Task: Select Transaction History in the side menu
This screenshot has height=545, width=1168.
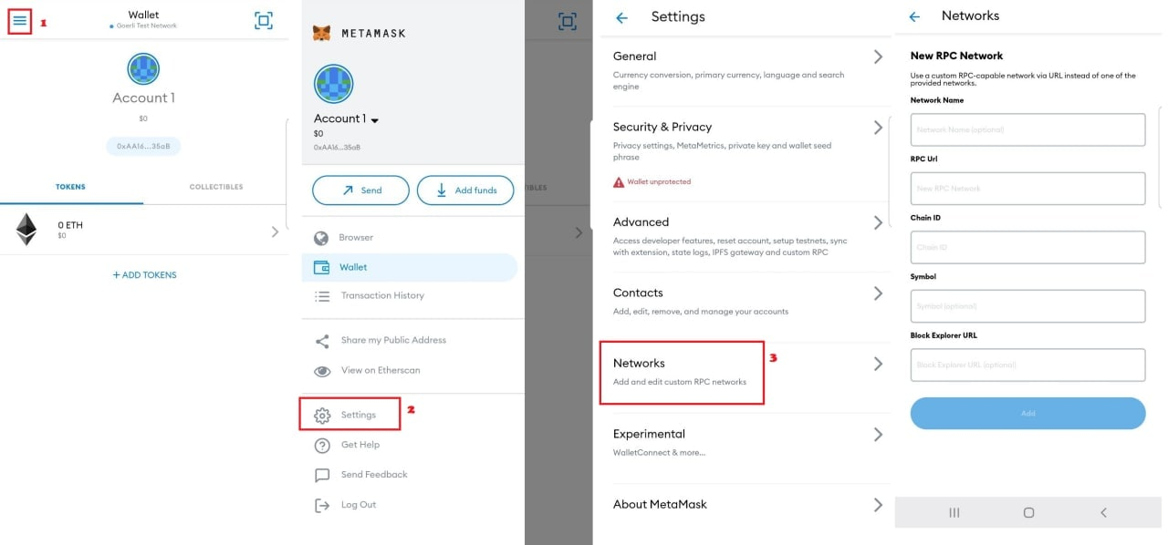Action: [382, 296]
